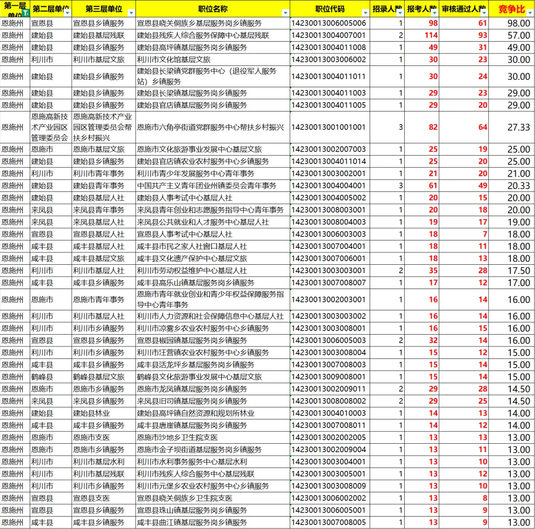The width and height of the screenshot is (535, 529).
Task: Open the 第二层单位 column filter dropdown
Action: 67,13
